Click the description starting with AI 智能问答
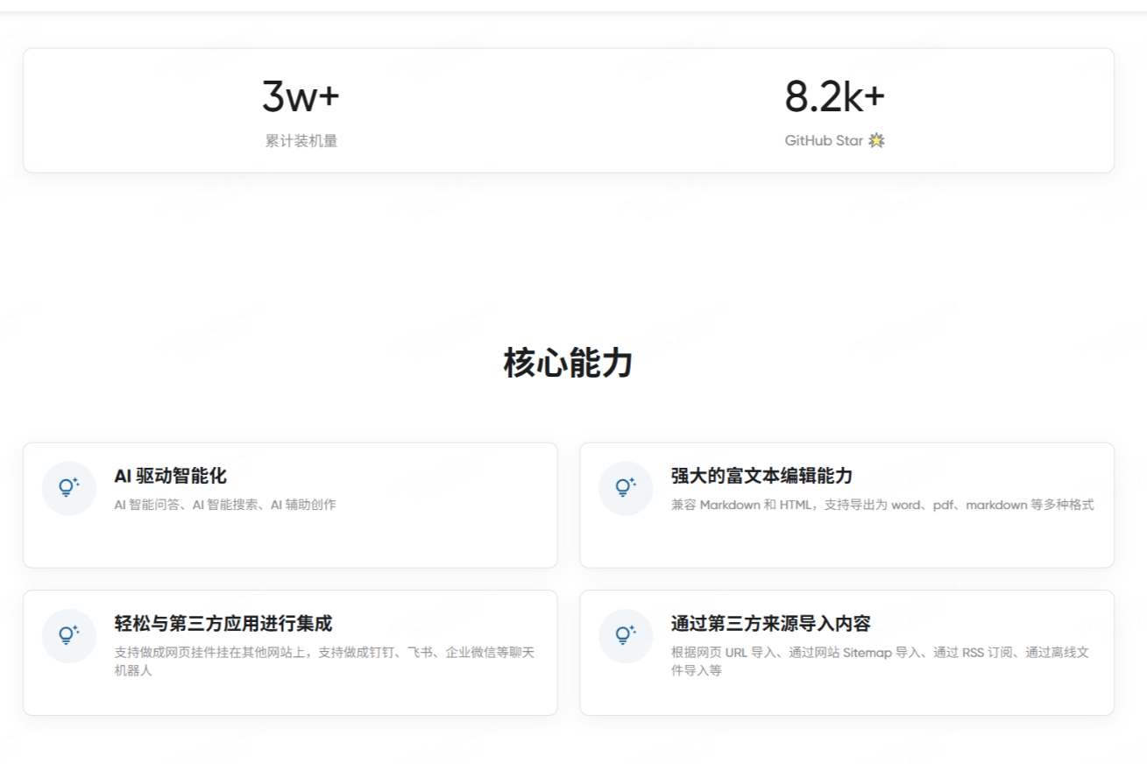 click(x=225, y=505)
